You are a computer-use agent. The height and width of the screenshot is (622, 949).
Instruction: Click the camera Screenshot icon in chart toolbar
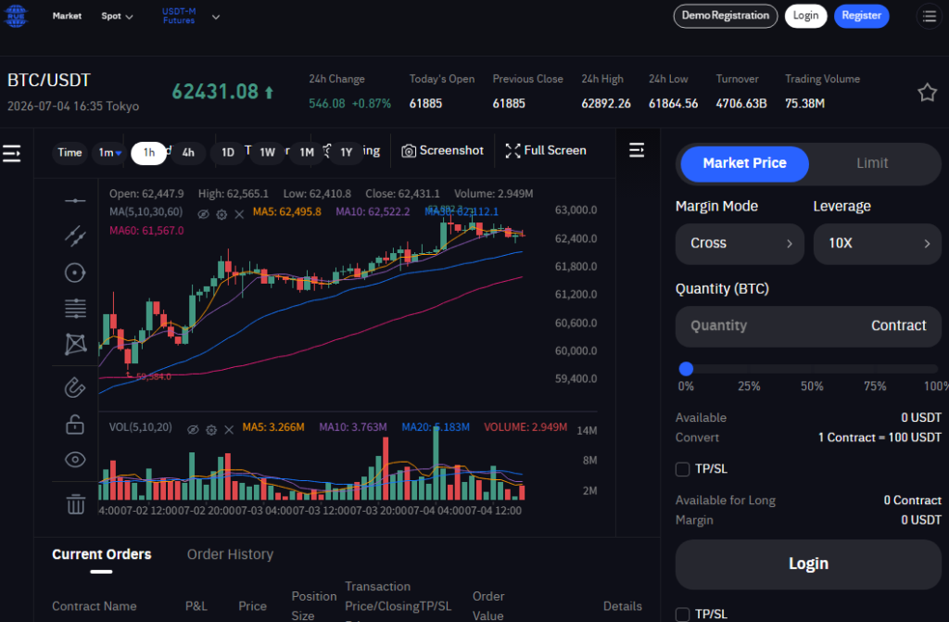coord(409,151)
